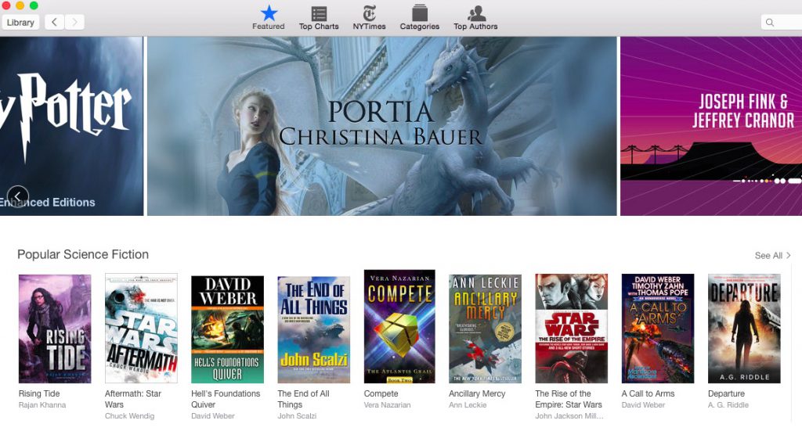Click the Compete title link
Screen dimensions: 802x431
tap(381, 393)
